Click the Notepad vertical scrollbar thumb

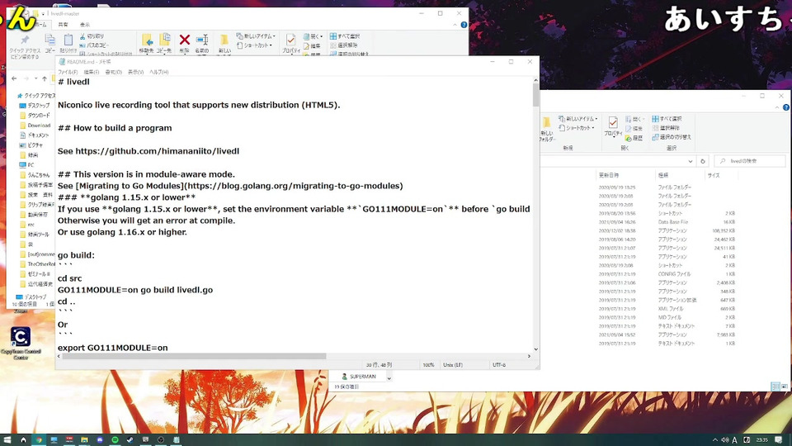coord(536,94)
